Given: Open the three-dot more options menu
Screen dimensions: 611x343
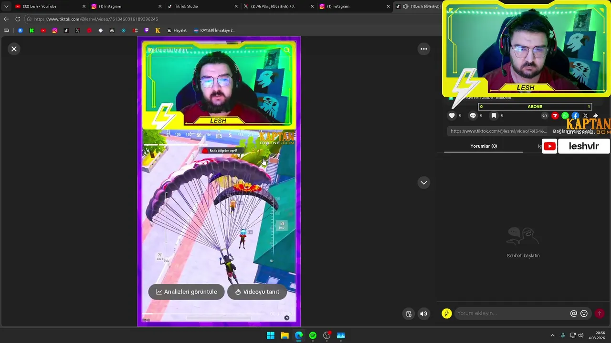Looking at the screenshot, I should 423,49.
